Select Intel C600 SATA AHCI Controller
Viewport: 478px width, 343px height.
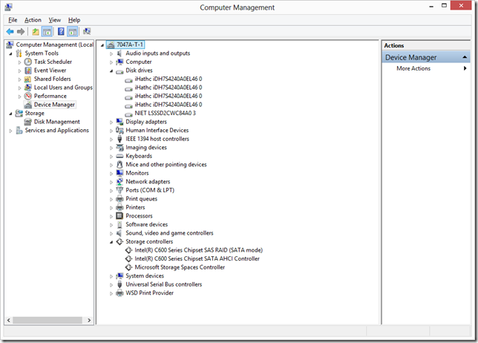click(197, 258)
